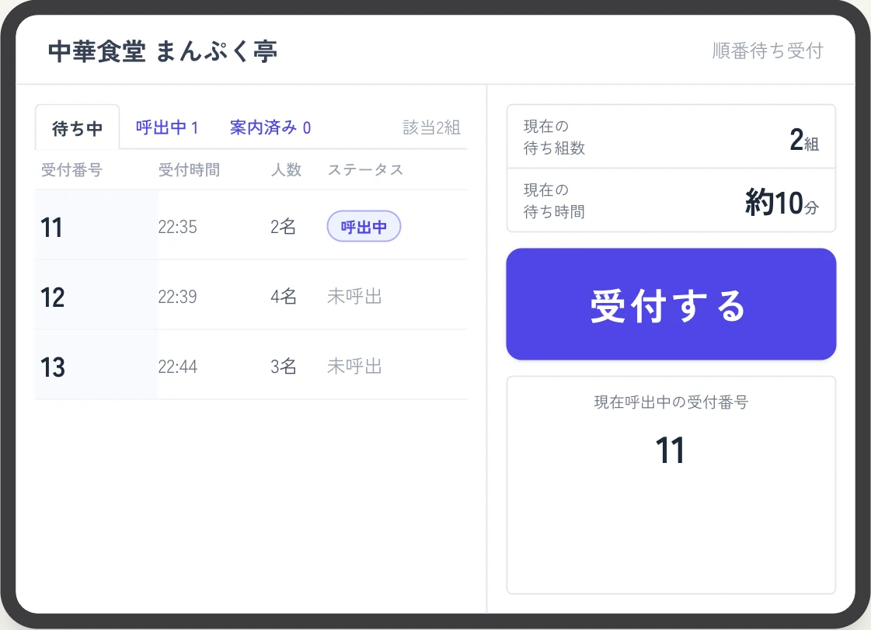Click the 4名 party size cell
This screenshot has height=630, width=871.
[284, 297]
